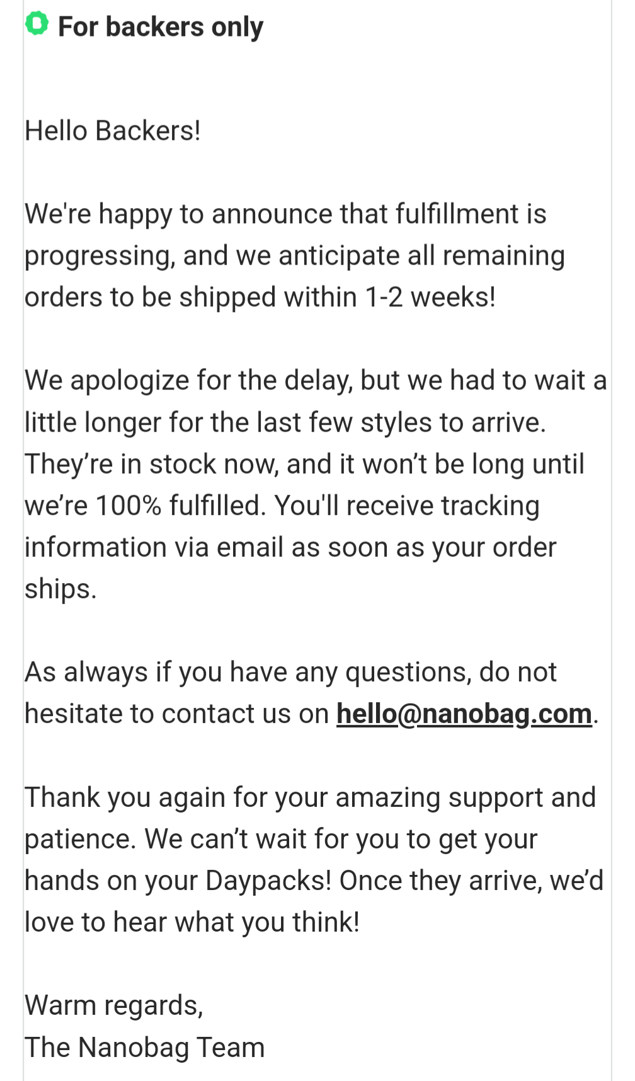Click the "hands on your Daypacks!" line

314,881
